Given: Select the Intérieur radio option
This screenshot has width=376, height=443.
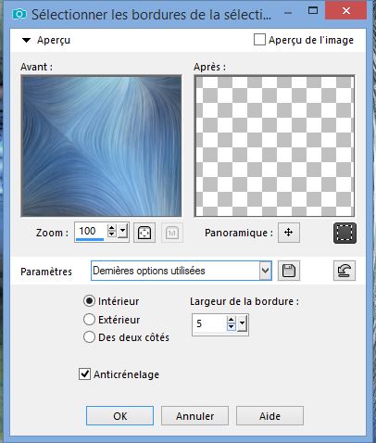Looking at the screenshot, I should click(89, 301).
